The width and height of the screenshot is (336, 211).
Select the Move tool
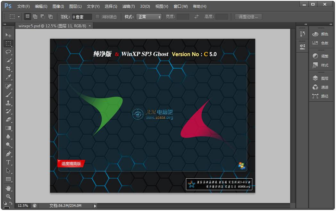(8, 35)
